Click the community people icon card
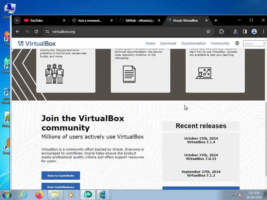Screen dimensions: 267x200 tap(54, 74)
